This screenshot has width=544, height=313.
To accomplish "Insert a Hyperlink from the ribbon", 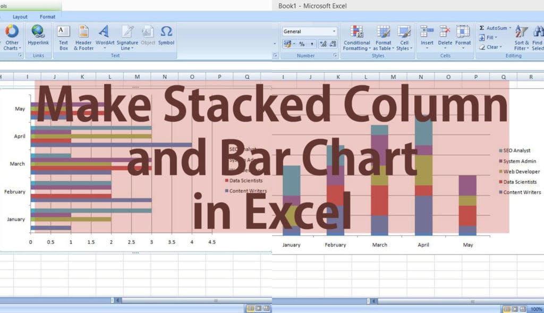I will [x=38, y=35].
